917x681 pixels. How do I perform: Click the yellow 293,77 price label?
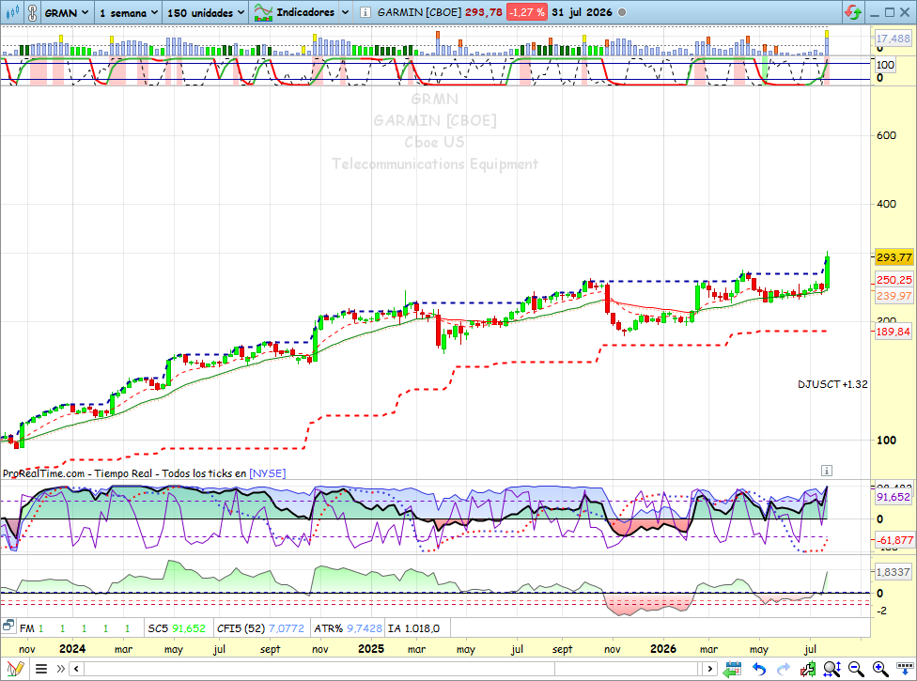894,257
